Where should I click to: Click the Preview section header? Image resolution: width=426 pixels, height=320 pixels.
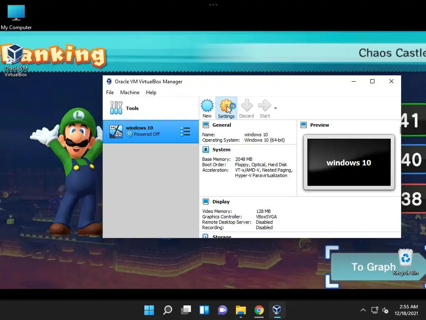(x=319, y=125)
